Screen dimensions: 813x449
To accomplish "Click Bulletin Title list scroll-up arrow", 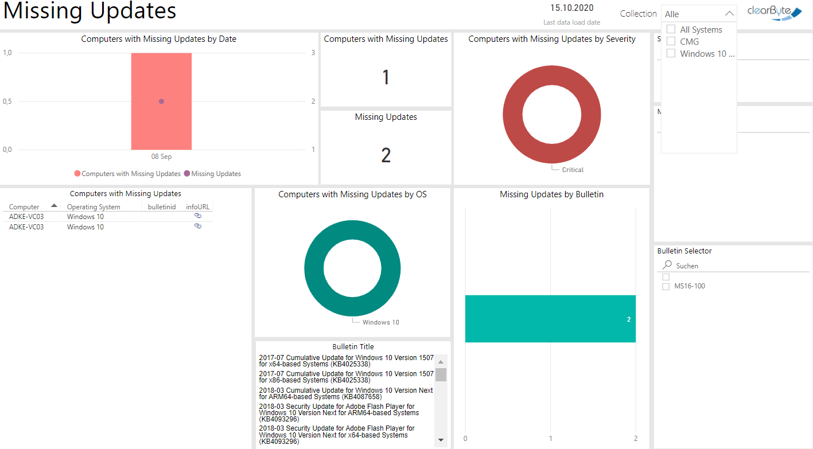I will pos(441,362).
